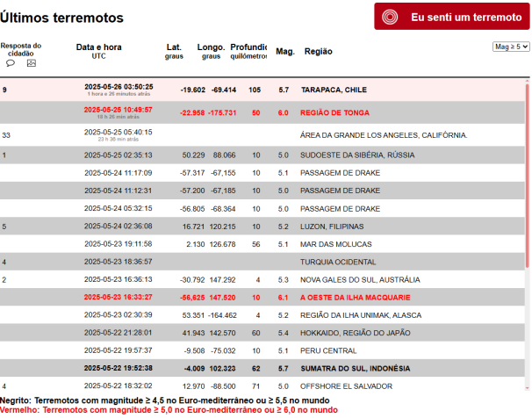
Task: Click the 'Últimos terremotos' heading
Action: [x=61, y=18]
